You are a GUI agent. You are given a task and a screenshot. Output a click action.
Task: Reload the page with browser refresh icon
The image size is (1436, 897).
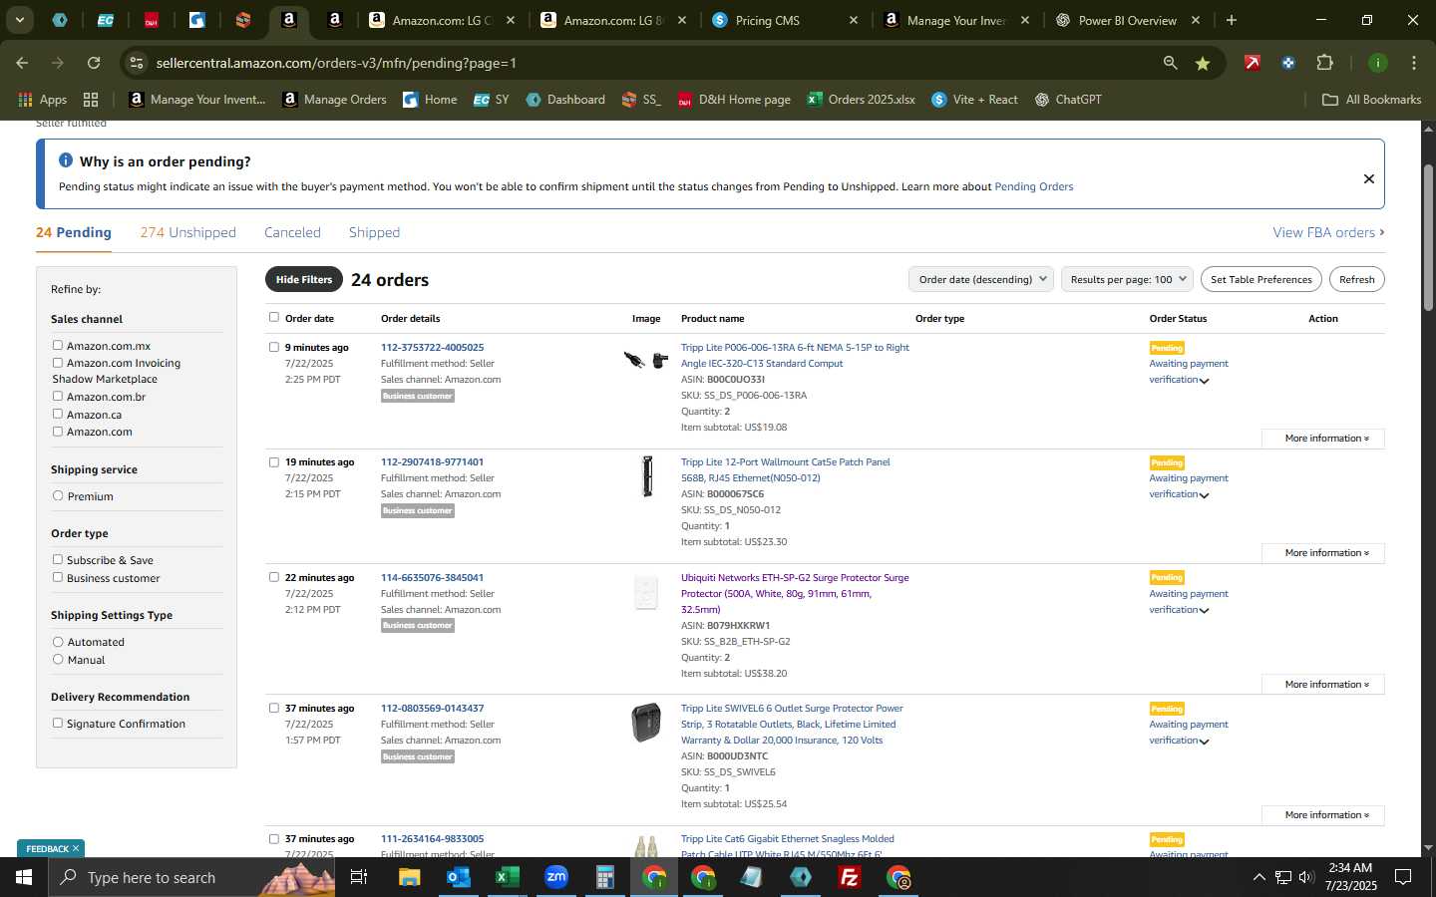(94, 63)
